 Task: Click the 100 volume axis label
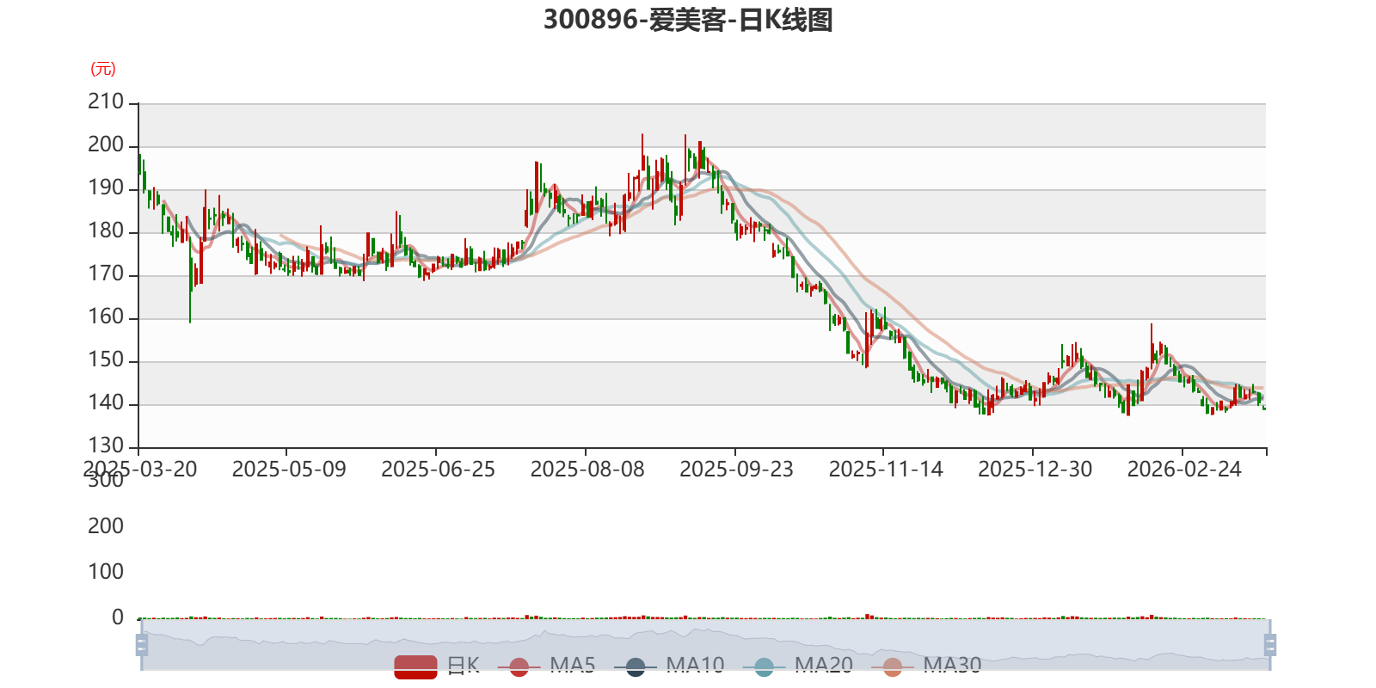click(x=106, y=572)
